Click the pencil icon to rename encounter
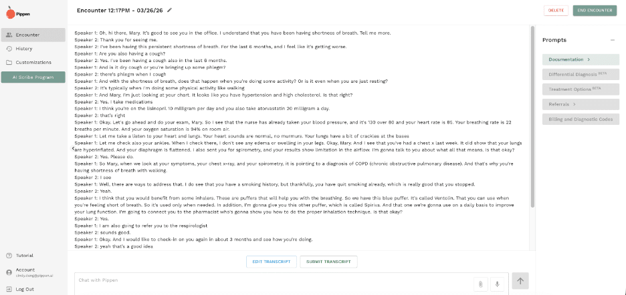This screenshot has height=295, width=626. click(x=170, y=10)
